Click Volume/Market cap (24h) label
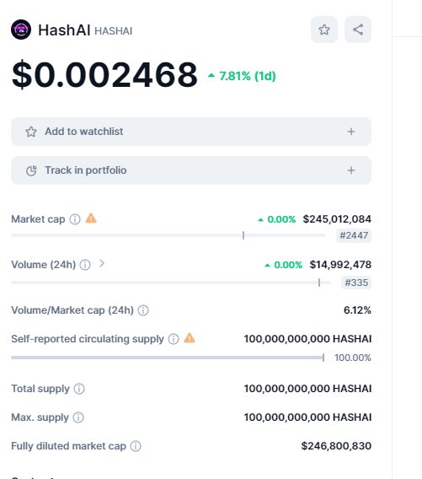 (72, 310)
